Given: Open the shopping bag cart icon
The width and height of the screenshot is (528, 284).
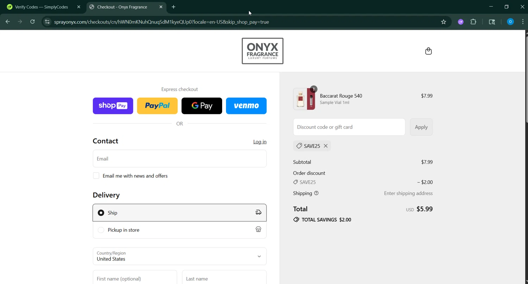Looking at the screenshot, I should (428, 51).
